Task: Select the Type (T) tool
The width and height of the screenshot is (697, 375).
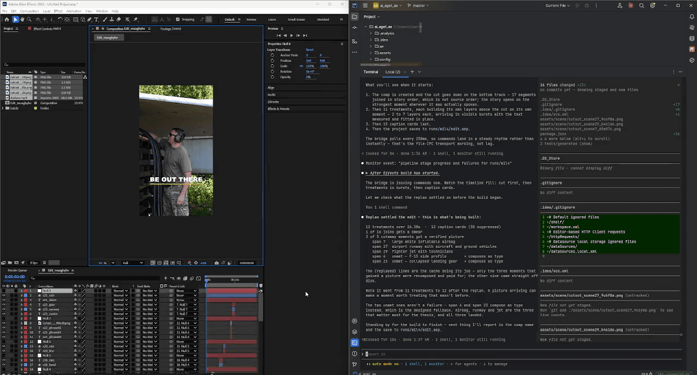Action: (x=96, y=20)
